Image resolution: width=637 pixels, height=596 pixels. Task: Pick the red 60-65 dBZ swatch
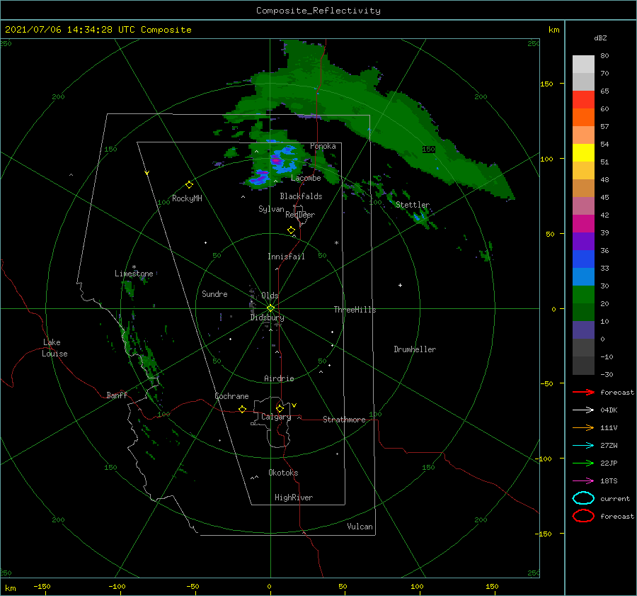tap(583, 100)
